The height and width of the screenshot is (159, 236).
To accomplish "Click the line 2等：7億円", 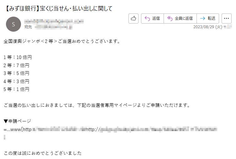I will (16, 65).
